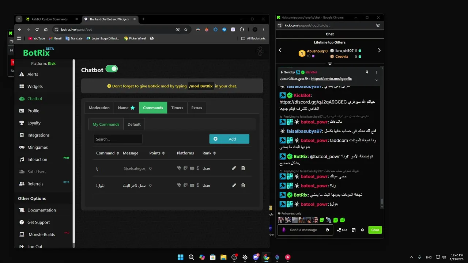Edit the !j command with pencil icon
Image resolution: width=468 pixels, height=263 pixels.
point(234,168)
